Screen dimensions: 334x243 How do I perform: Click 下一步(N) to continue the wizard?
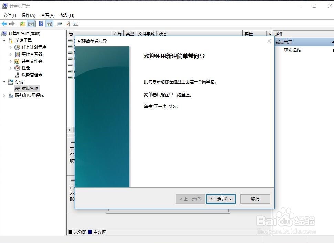[221, 199]
